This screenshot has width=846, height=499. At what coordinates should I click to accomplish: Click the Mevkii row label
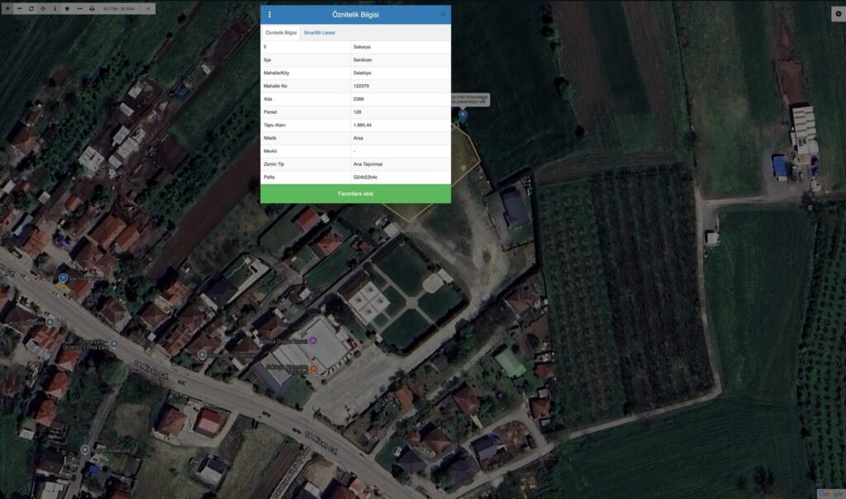click(270, 150)
